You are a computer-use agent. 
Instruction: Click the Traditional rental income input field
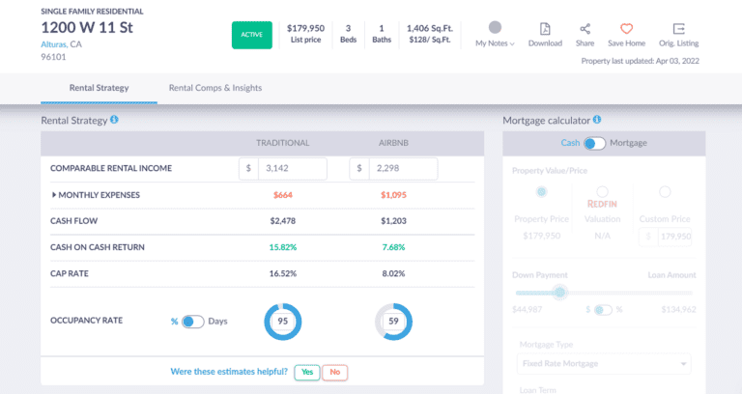(x=290, y=169)
